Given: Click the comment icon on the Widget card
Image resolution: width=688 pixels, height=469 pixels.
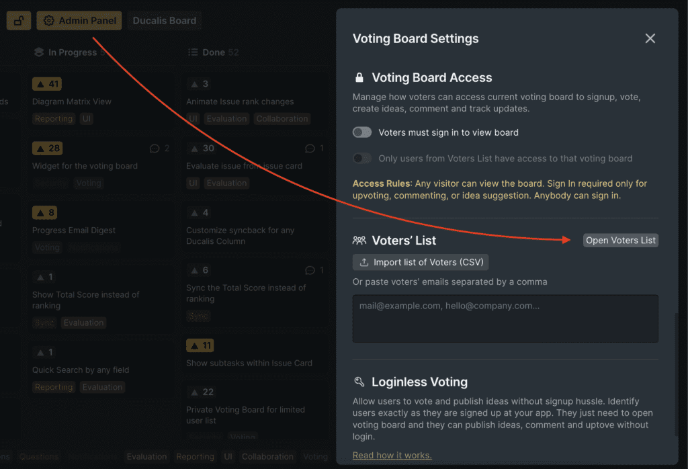Looking at the screenshot, I should pos(155,148).
